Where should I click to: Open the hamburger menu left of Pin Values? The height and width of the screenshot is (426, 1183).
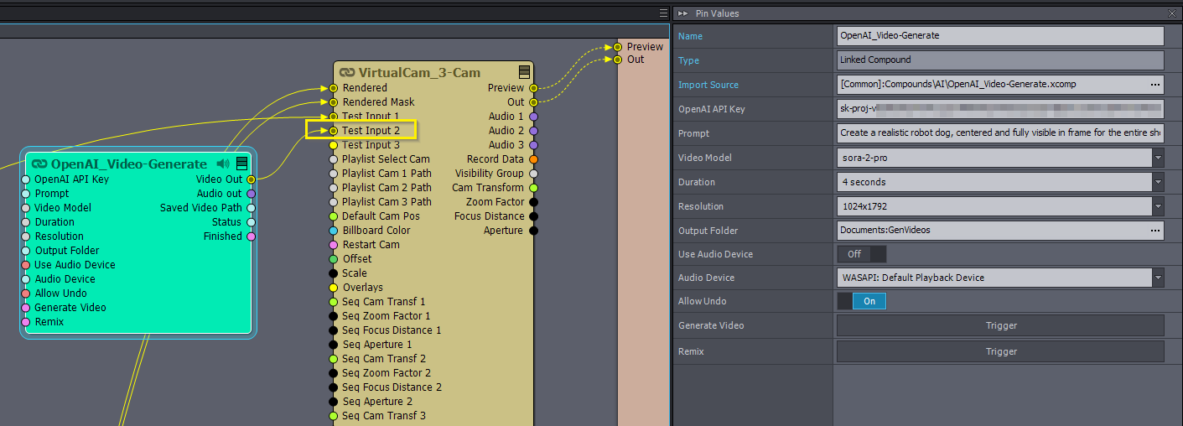pos(663,13)
